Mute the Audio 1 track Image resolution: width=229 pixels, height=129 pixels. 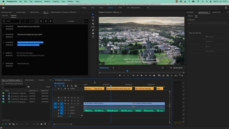click(x=65, y=107)
